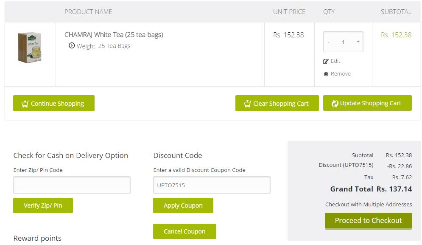
Task: Click the Remove item link
Action: (x=341, y=74)
